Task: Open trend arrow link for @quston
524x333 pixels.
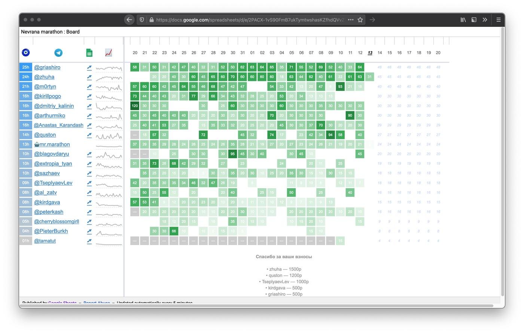Action: (89, 135)
